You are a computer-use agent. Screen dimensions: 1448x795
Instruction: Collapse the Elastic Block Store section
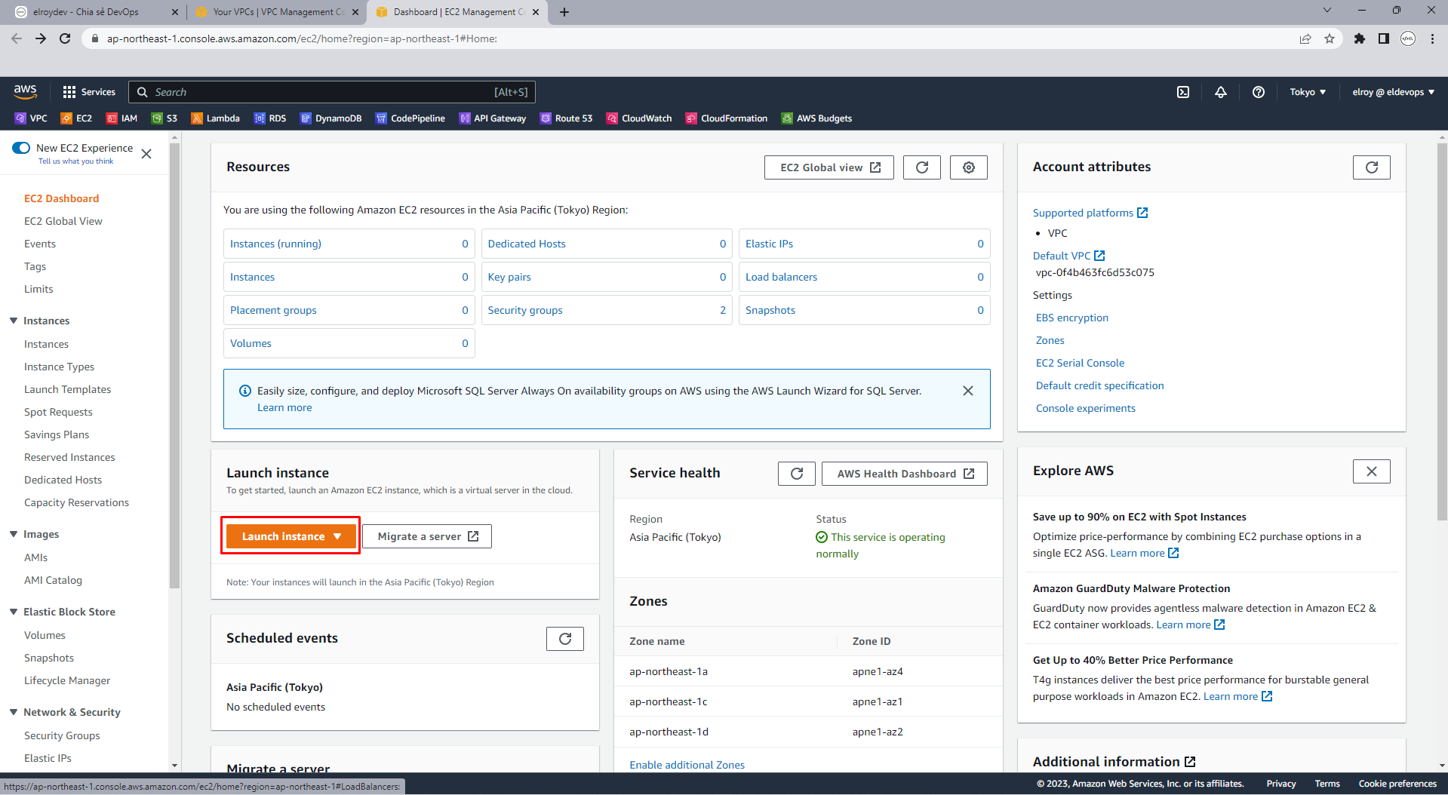(x=14, y=612)
